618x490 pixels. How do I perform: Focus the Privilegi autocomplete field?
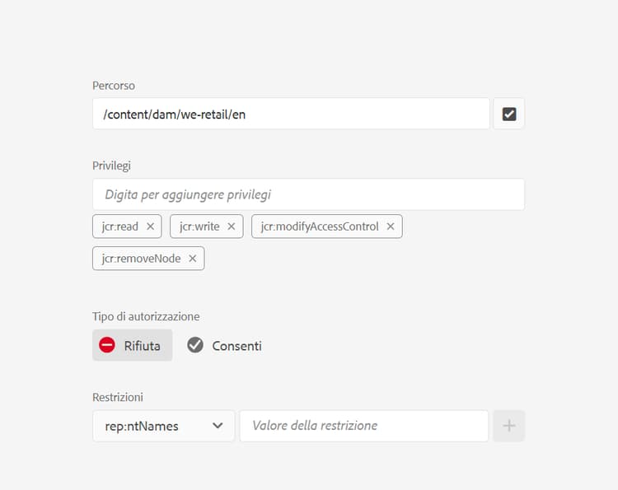(x=308, y=194)
